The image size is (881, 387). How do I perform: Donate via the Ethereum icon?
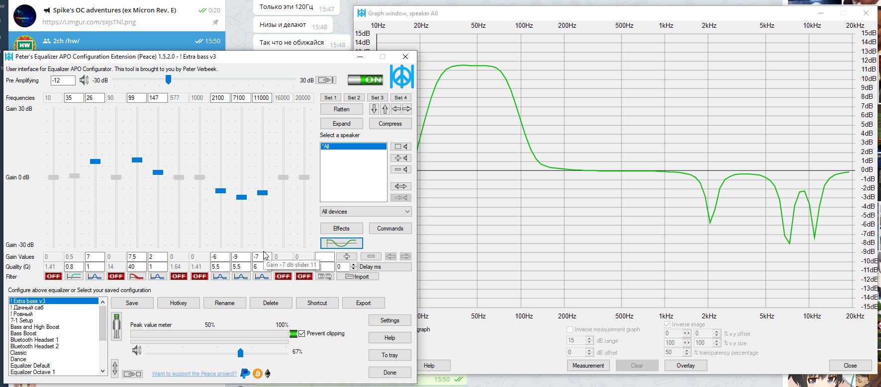268,373
